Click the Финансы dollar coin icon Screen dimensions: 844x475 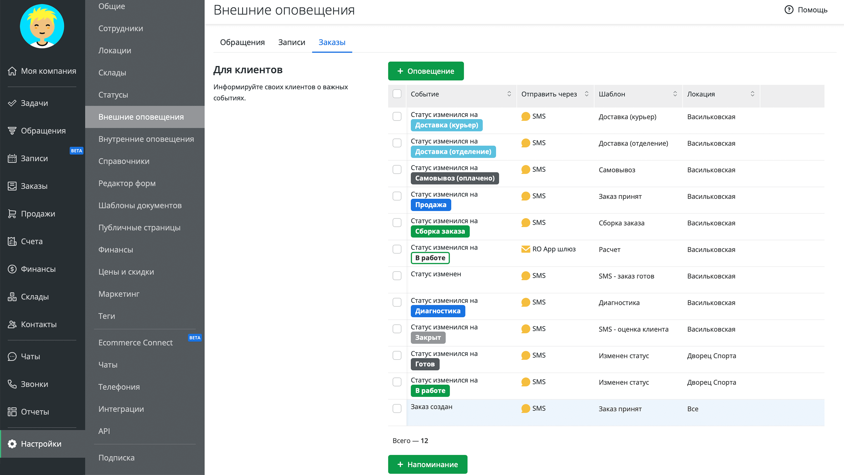12,269
